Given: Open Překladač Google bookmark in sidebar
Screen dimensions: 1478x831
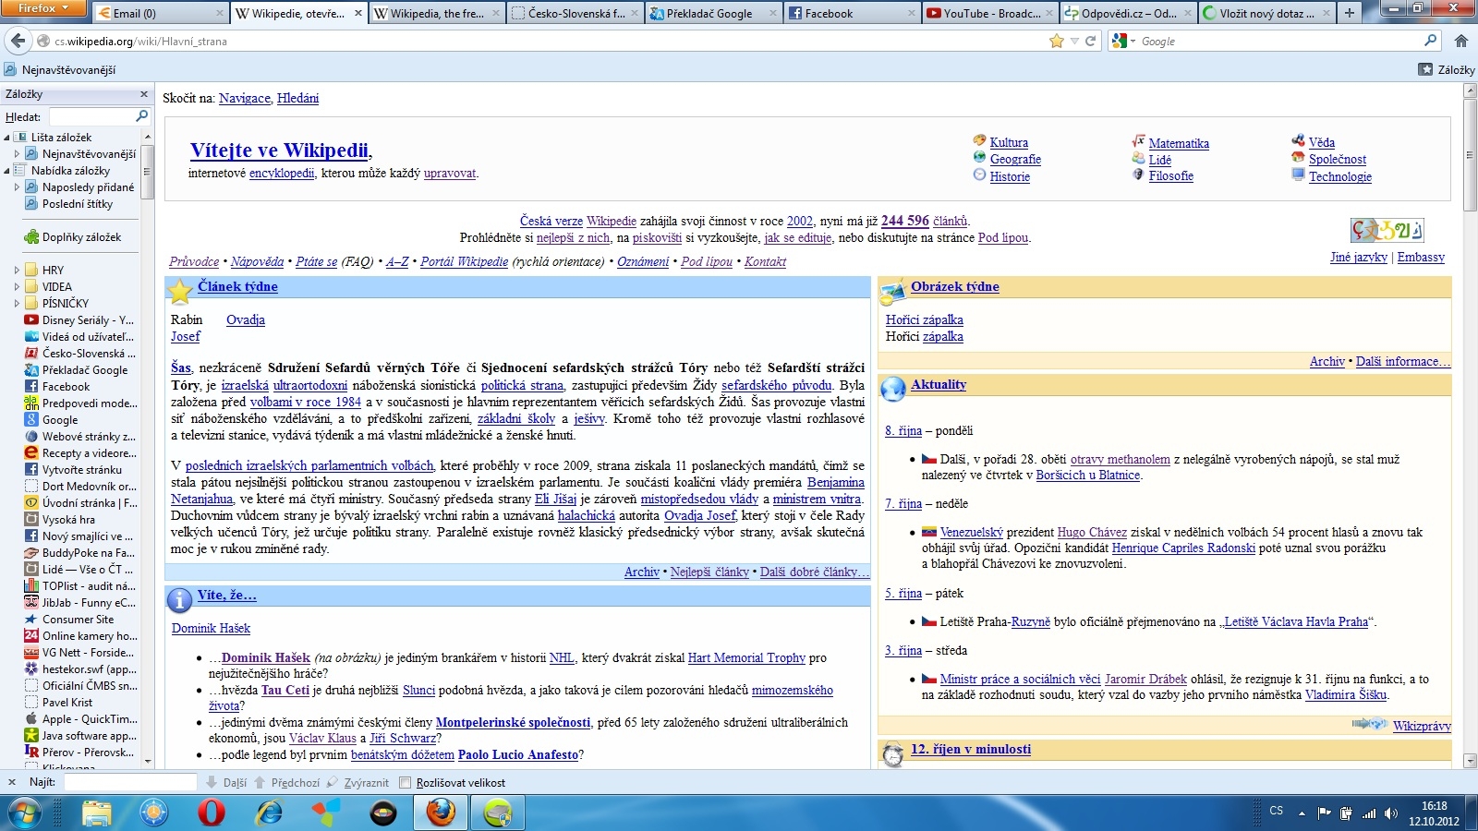Looking at the screenshot, I should click(x=85, y=370).
